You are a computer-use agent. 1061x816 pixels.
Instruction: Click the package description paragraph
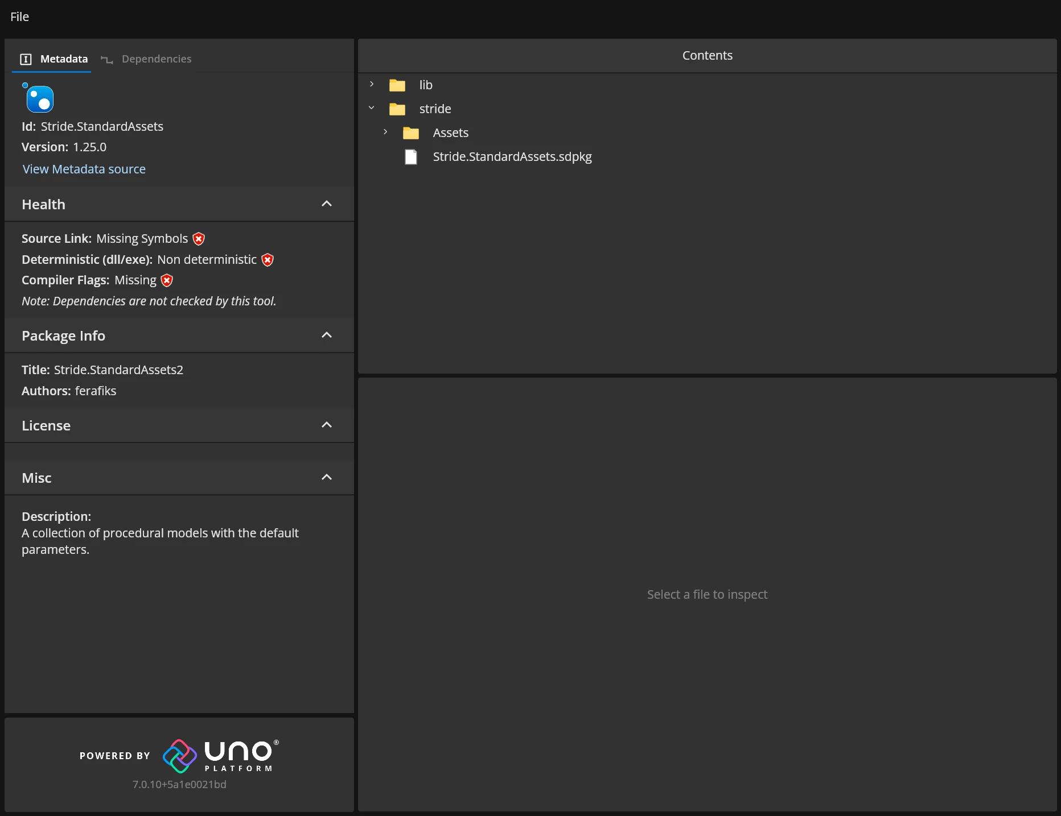[x=160, y=541]
